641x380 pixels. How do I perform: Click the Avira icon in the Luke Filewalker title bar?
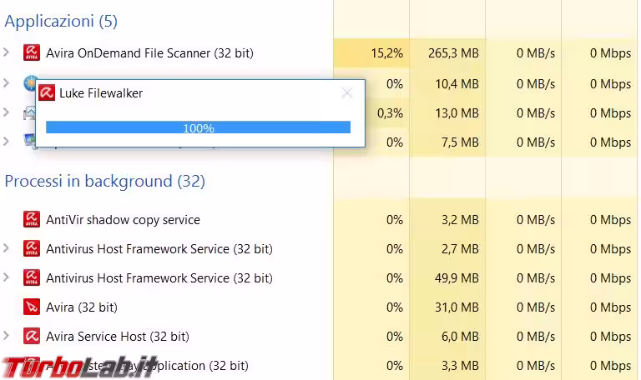(47, 93)
